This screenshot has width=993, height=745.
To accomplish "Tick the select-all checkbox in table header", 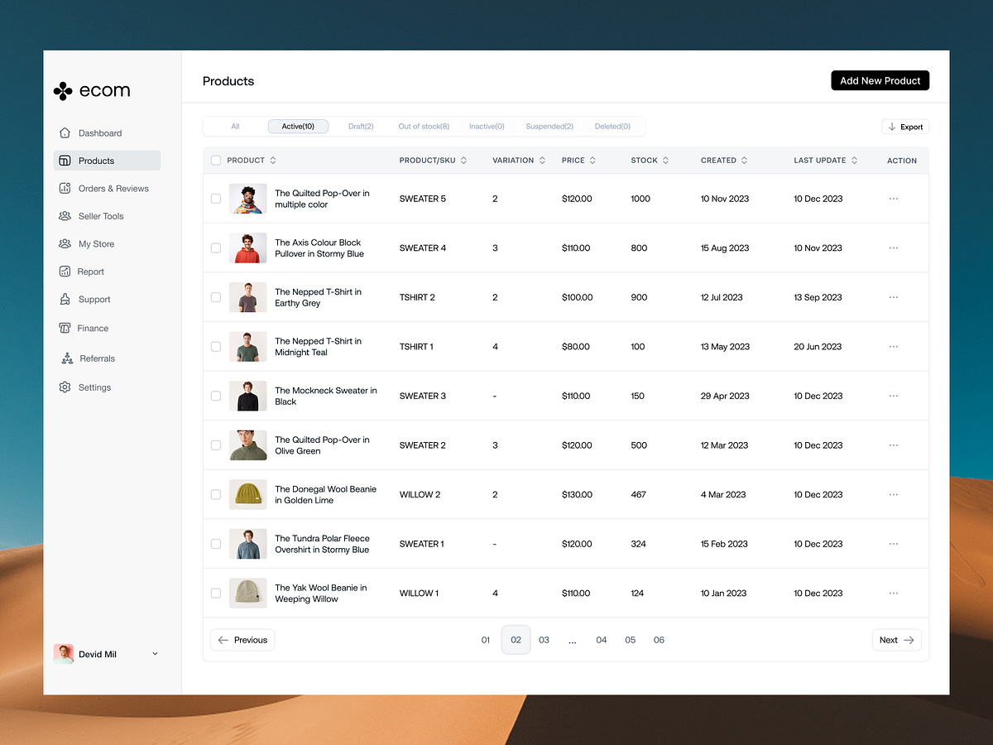I will point(216,161).
